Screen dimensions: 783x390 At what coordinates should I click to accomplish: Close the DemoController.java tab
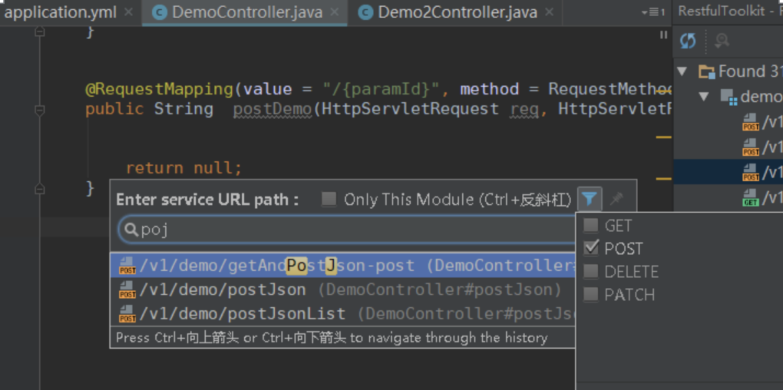[x=336, y=12]
